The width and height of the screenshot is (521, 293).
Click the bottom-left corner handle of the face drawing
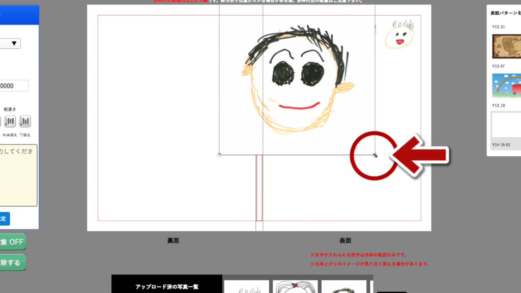(219, 155)
